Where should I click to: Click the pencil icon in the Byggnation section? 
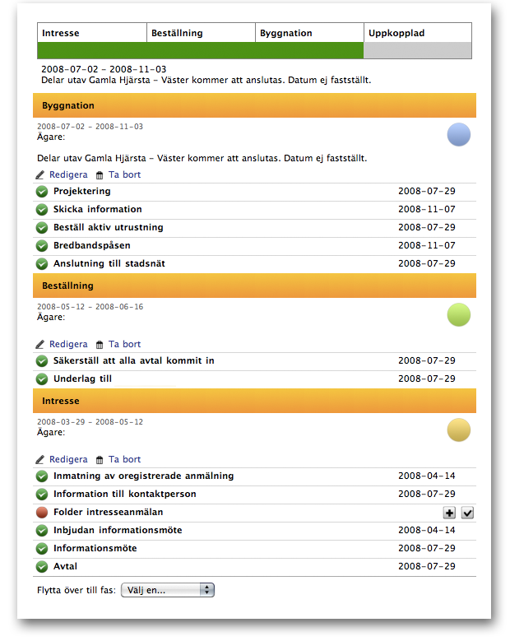point(41,175)
